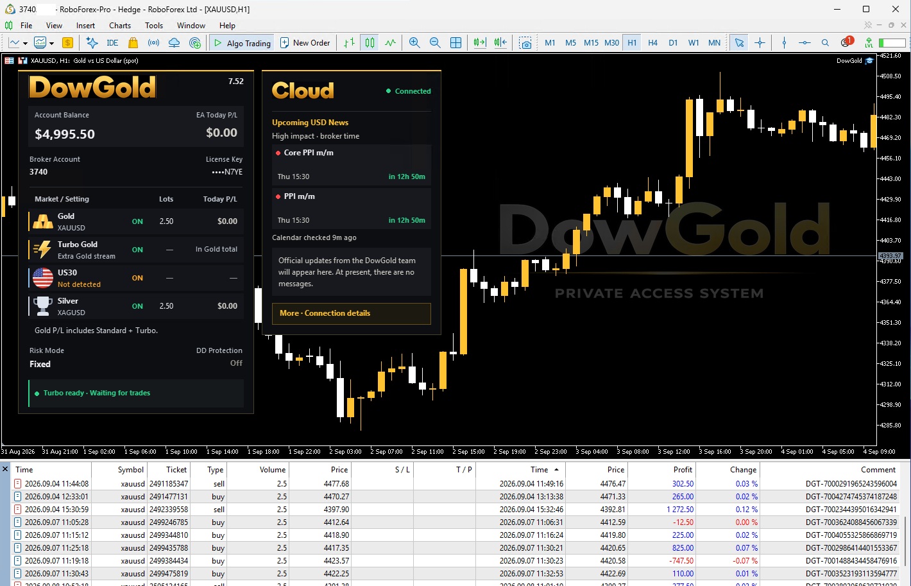Launch the MetaEditor IDE

tap(112, 43)
